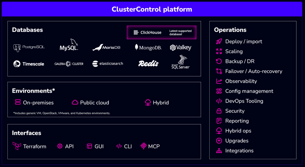Click the "Observability" text
Screen dimensions: 305x167
tap(241, 81)
